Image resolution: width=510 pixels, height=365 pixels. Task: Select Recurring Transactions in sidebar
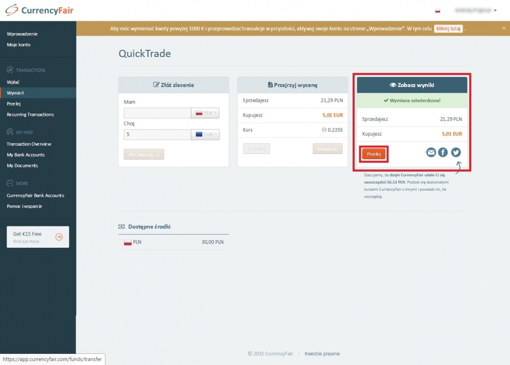click(30, 115)
